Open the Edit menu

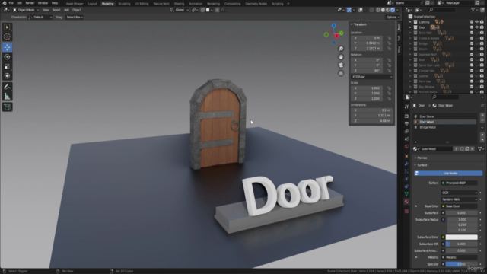click(x=19, y=3)
